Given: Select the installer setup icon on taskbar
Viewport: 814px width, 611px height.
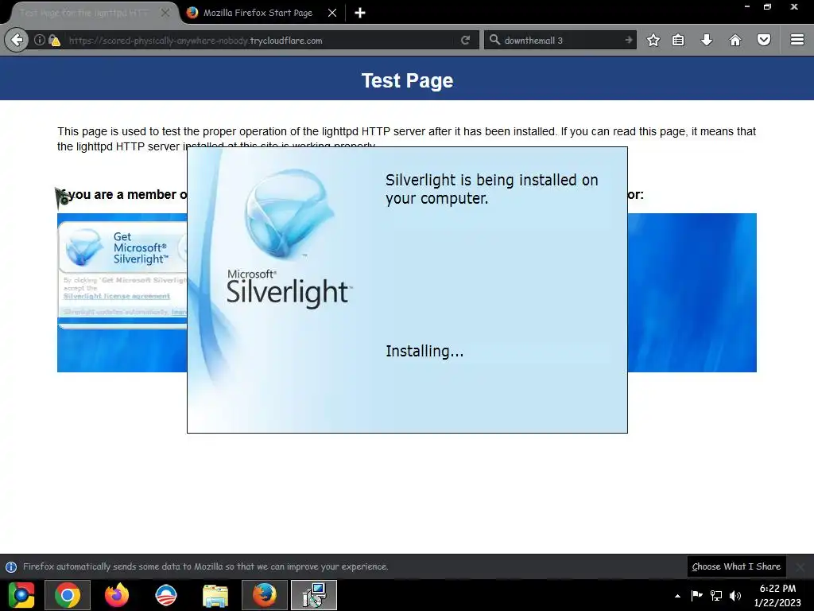Looking at the screenshot, I should click(314, 595).
